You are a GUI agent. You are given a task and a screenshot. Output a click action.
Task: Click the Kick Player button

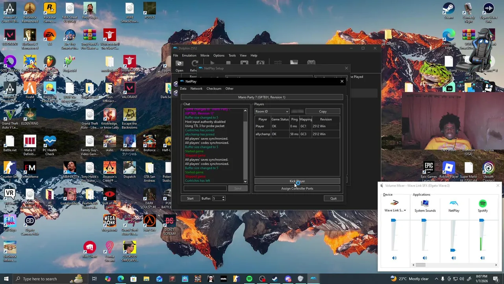click(x=297, y=181)
